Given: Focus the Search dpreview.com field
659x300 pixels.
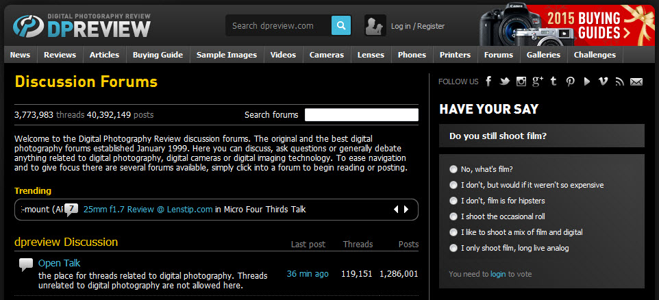Looking at the screenshot, I should [278, 25].
